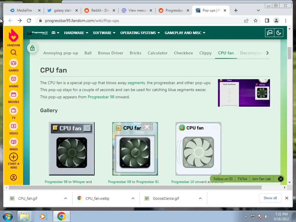Viewport: 296px width, 222px height.
Task: Open the Progressbar 81 caption link
Action: click(x=147, y=182)
